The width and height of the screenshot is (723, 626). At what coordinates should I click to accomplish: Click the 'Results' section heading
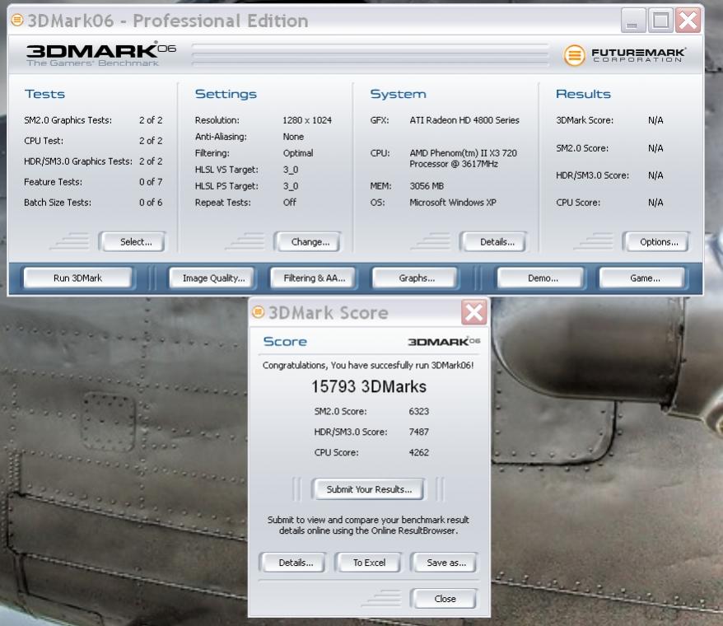(583, 94)
